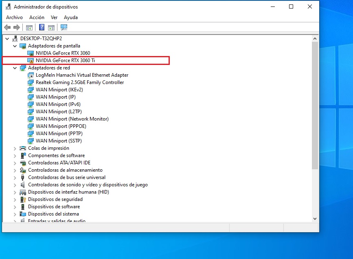Click the Dispositivos de seguridad icon

pos(23,199)
